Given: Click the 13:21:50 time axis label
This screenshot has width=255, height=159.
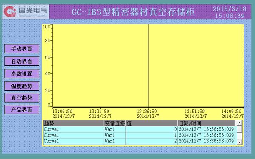Looking at the screenshot, I should (99, 112).
